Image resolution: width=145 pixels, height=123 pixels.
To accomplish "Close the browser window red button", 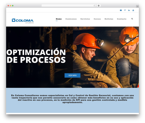I will pyautogui.click(x=8, y=6).
